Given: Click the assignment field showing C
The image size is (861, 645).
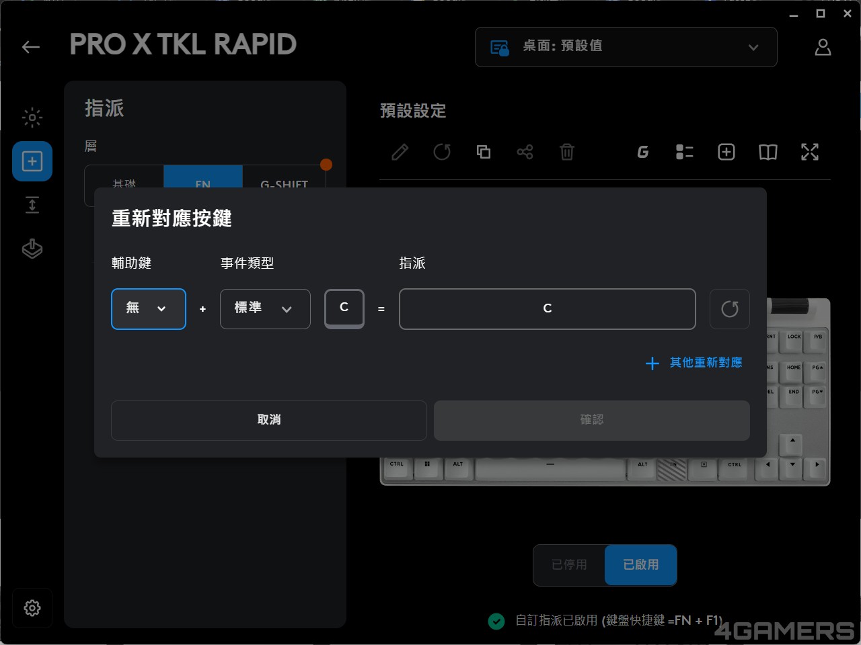Looking at the screenshot, I should (x=548, y=309).
